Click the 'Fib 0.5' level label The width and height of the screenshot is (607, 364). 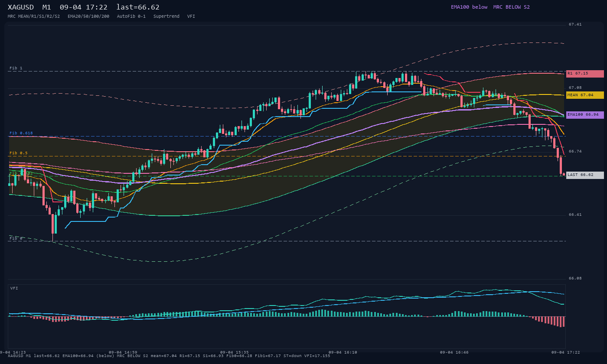click(x=19, y=153)
